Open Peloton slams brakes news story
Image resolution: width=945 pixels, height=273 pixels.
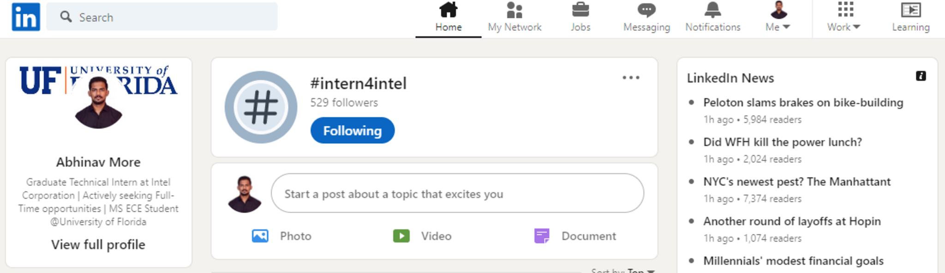[x=803, y=103]
